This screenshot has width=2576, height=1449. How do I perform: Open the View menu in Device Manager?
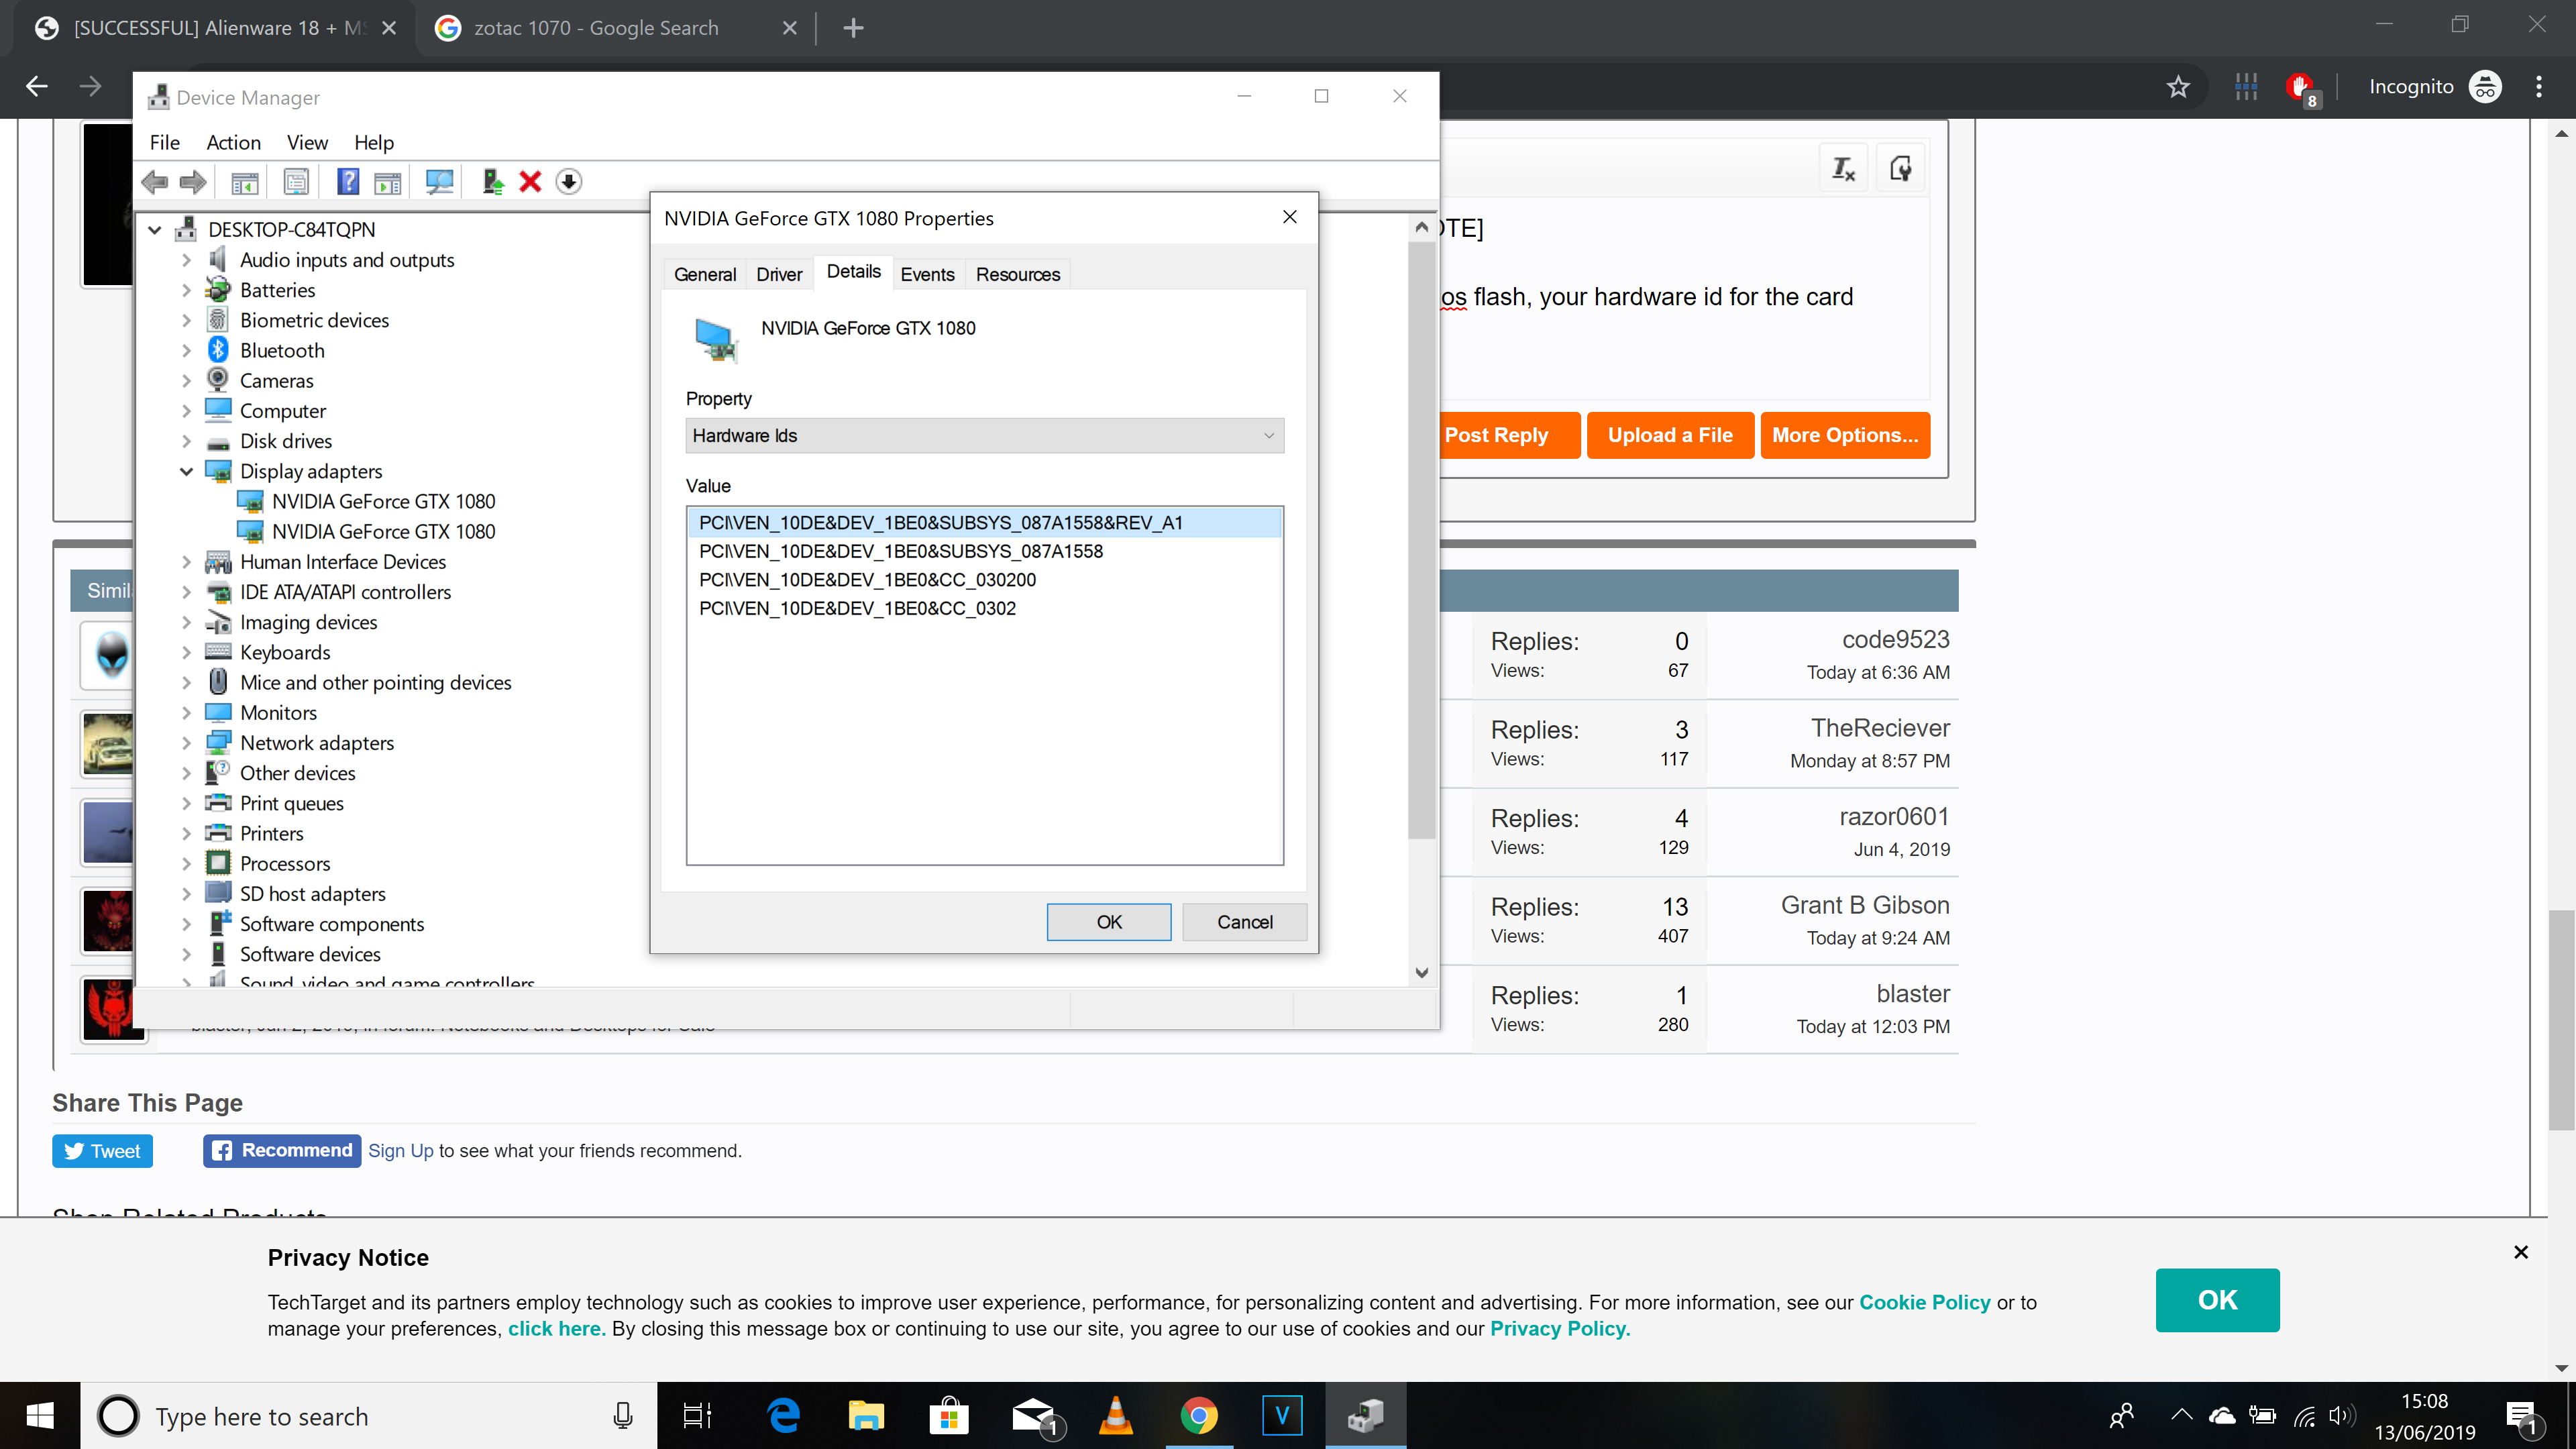tap(307, 143)
